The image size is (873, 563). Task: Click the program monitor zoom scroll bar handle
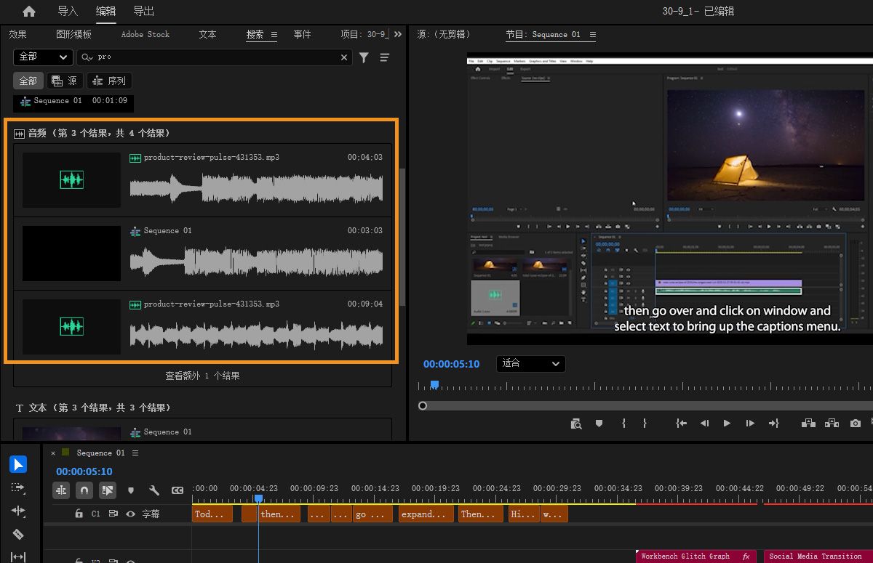[423, 405]
